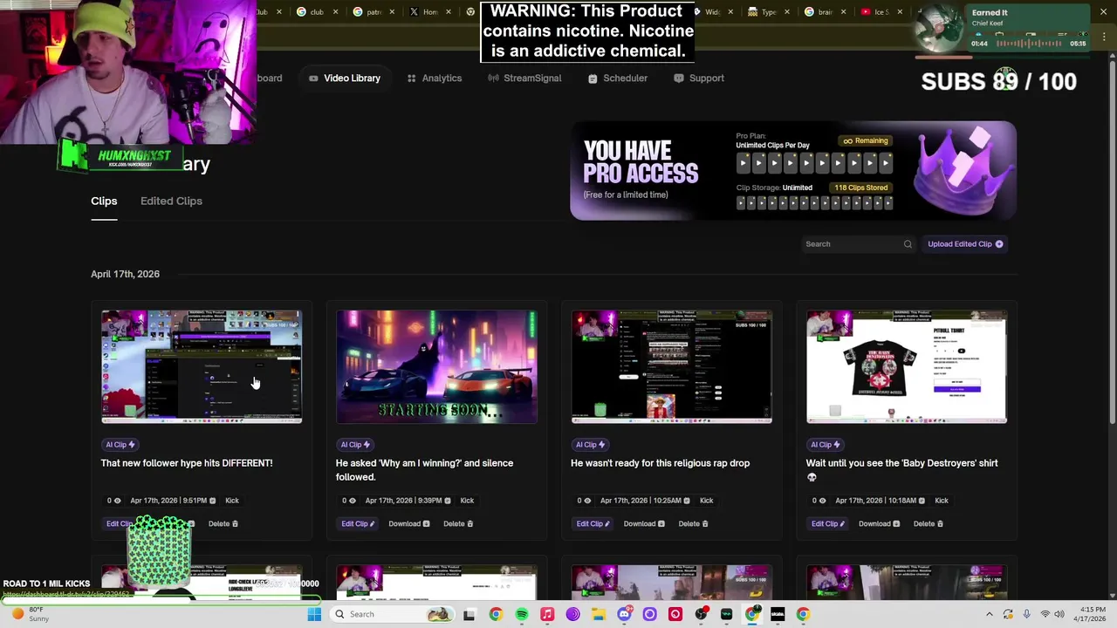1117x628 pixels.
Task: Open Apple Music from the taskbar
Action: coord(547,614)
